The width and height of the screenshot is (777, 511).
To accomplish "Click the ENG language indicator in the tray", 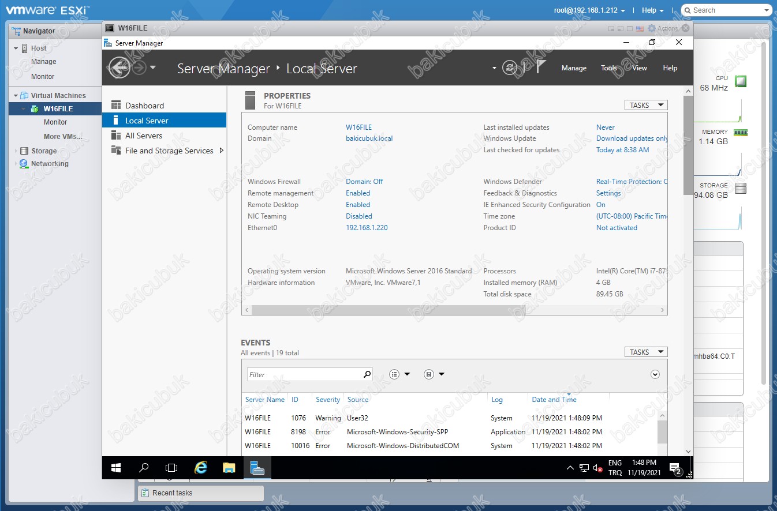I will [615, 463].
